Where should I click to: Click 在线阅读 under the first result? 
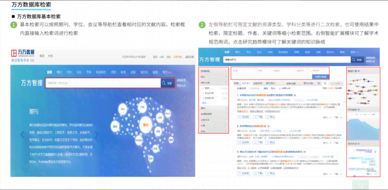[243, 117]
